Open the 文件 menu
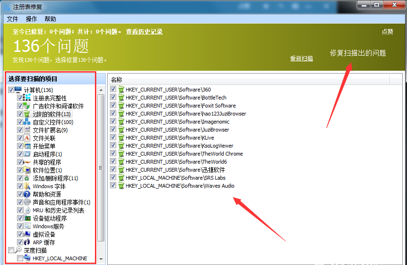407x265 pixels. click(12, 19)
